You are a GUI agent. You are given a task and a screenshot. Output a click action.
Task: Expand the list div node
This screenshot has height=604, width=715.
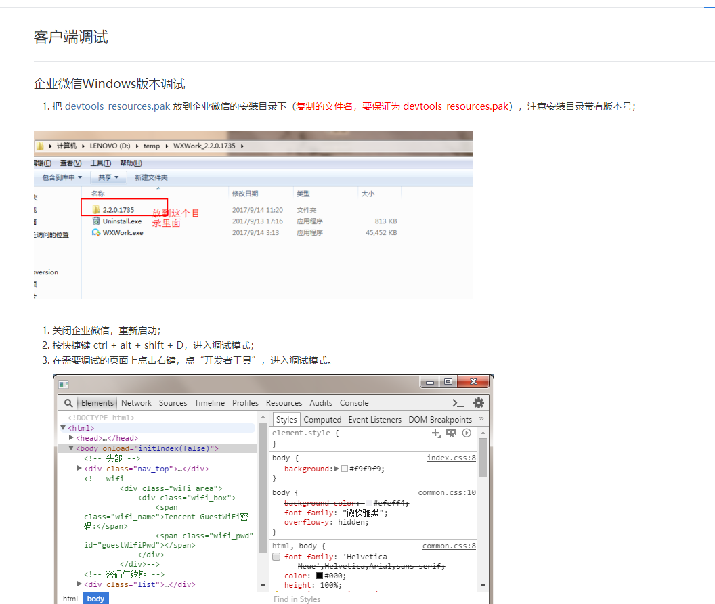tap(79, 584)
